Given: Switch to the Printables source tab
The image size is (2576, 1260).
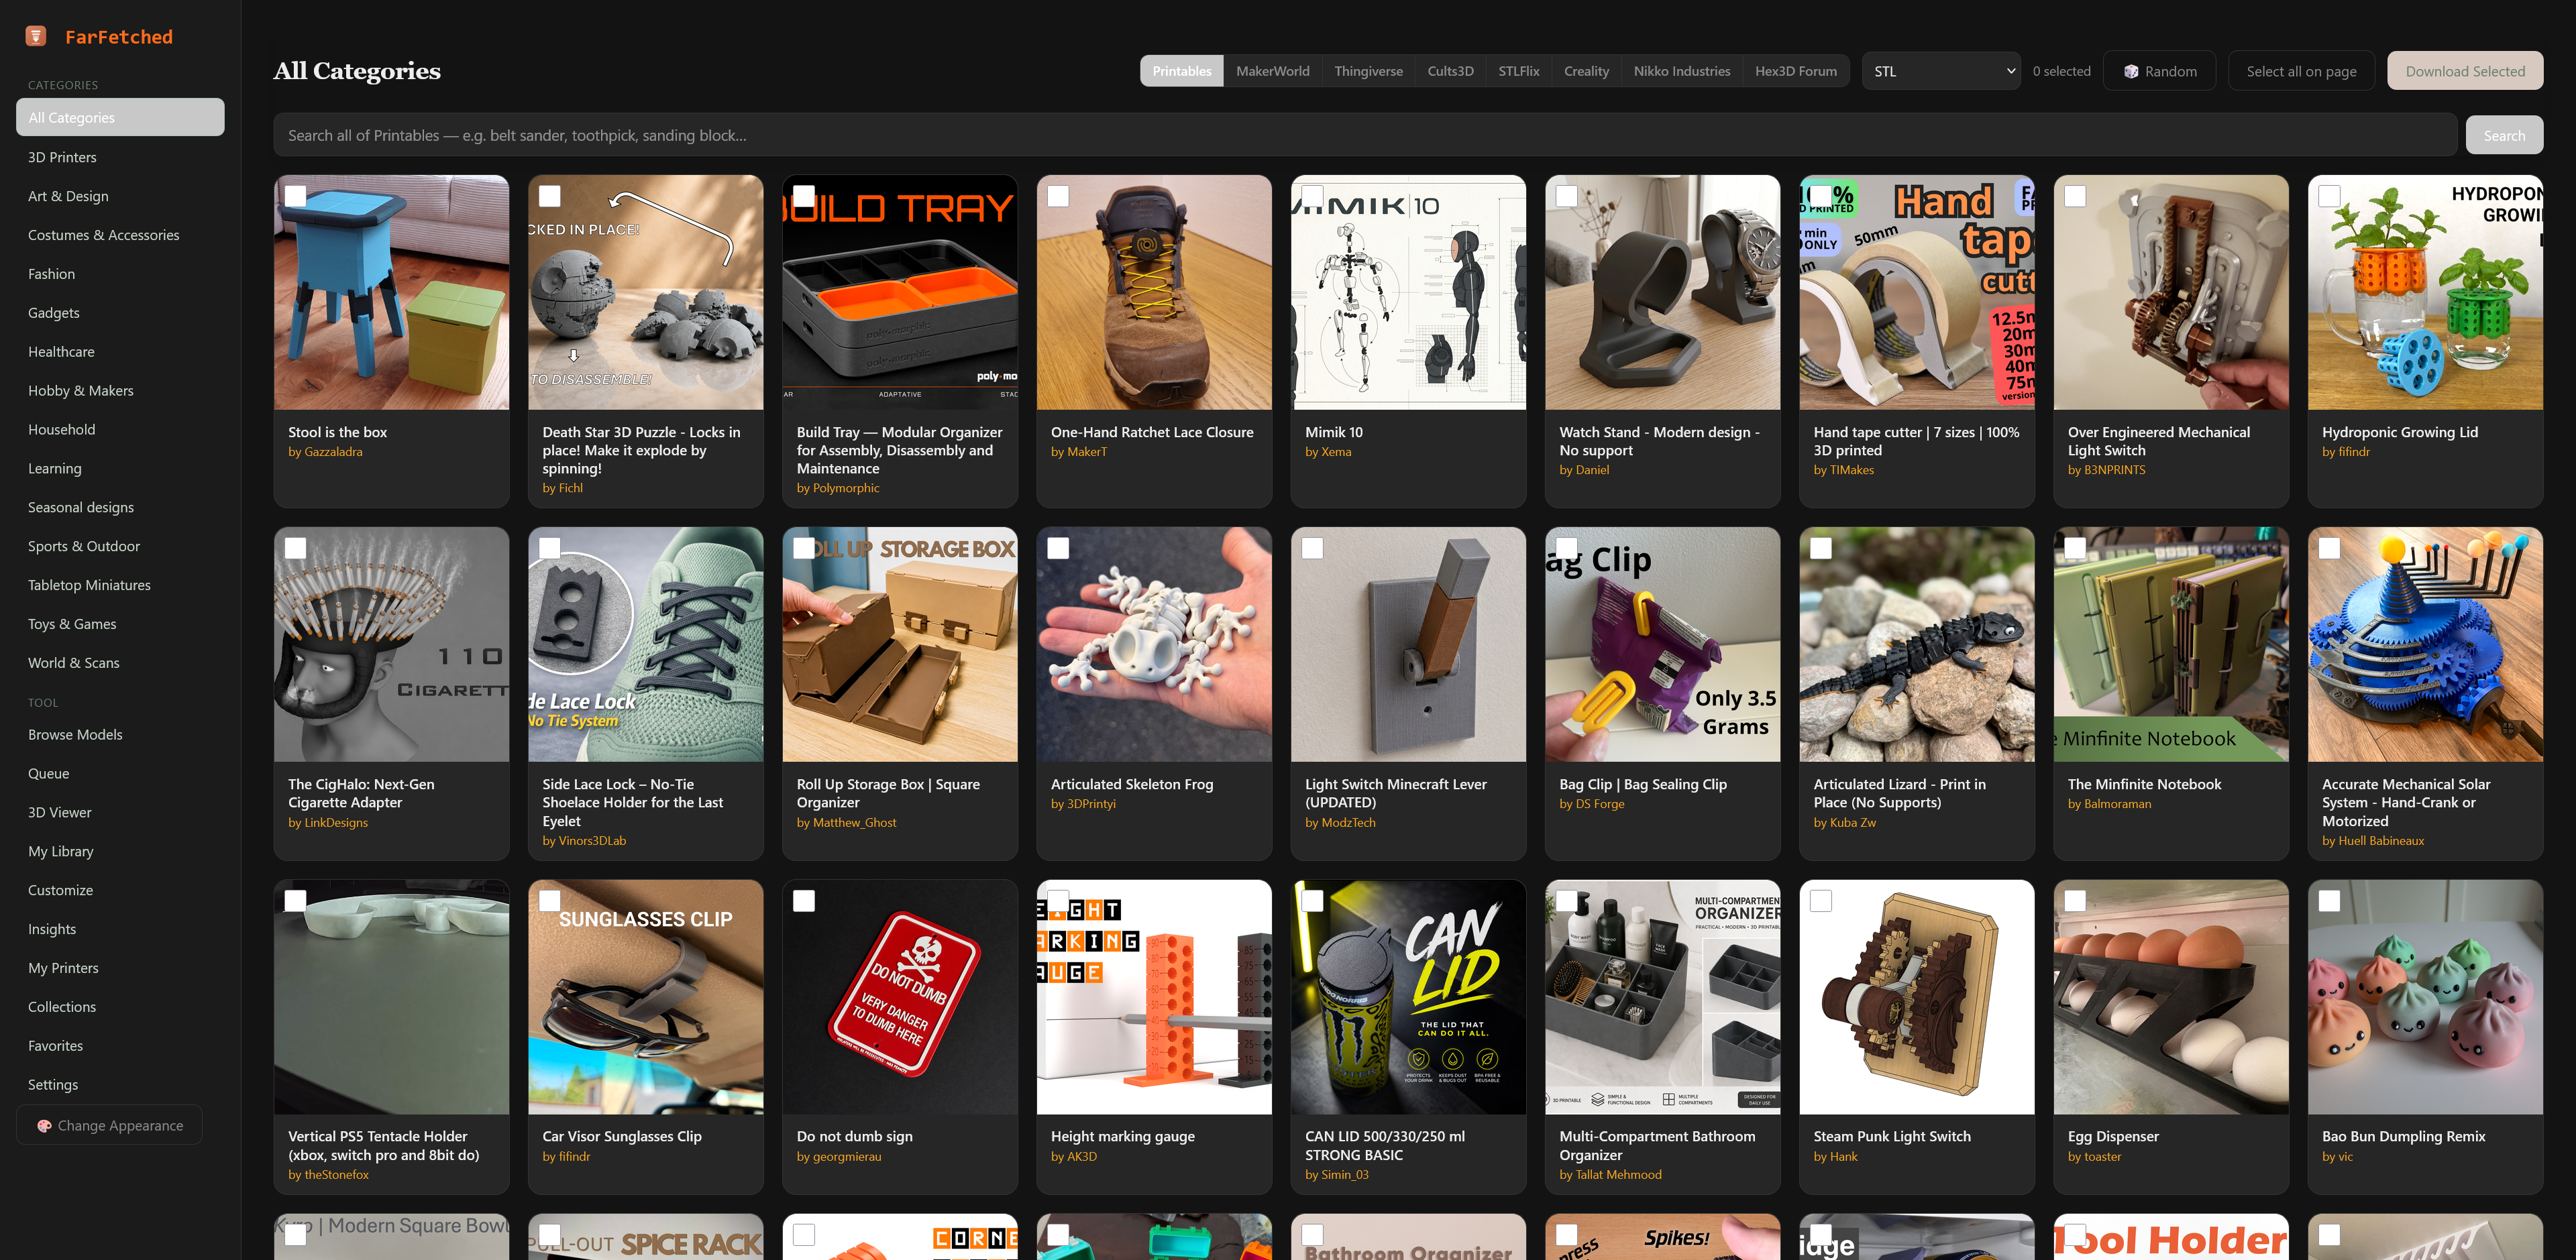Looking at the screenshot, I should click(x=1181, y=71).
